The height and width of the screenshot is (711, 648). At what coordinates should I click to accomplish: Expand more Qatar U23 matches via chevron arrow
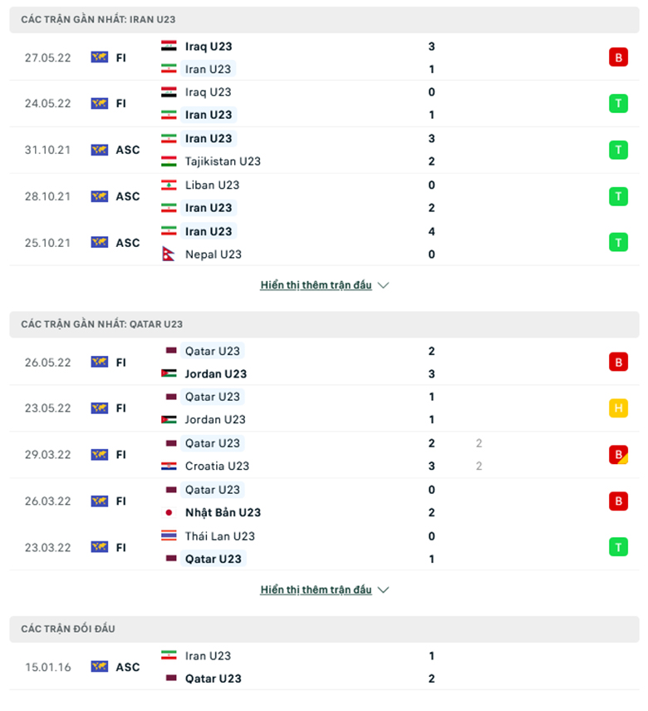(383, 590)
